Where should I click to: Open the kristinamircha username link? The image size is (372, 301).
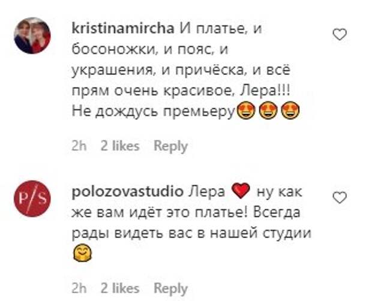click(123, 29)
